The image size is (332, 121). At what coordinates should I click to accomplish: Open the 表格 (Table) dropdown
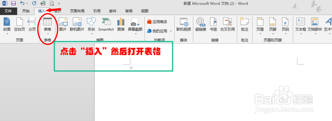(x=47, y=26)
